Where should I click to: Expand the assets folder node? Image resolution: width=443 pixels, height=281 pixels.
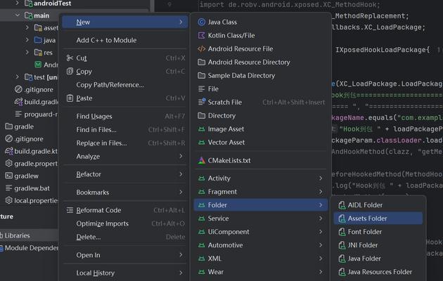point(27,27)
